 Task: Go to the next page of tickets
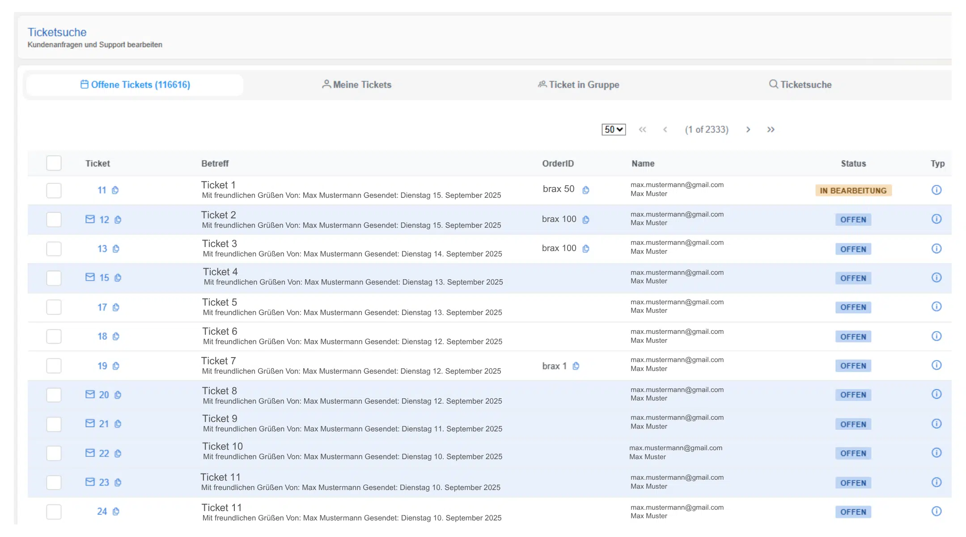tap(748, 130)
